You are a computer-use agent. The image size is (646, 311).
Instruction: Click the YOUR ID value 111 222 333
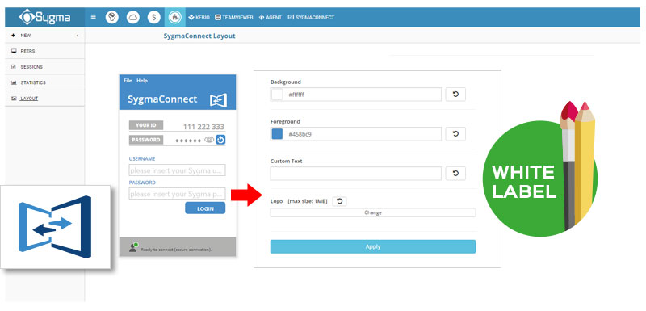point(203,127)
